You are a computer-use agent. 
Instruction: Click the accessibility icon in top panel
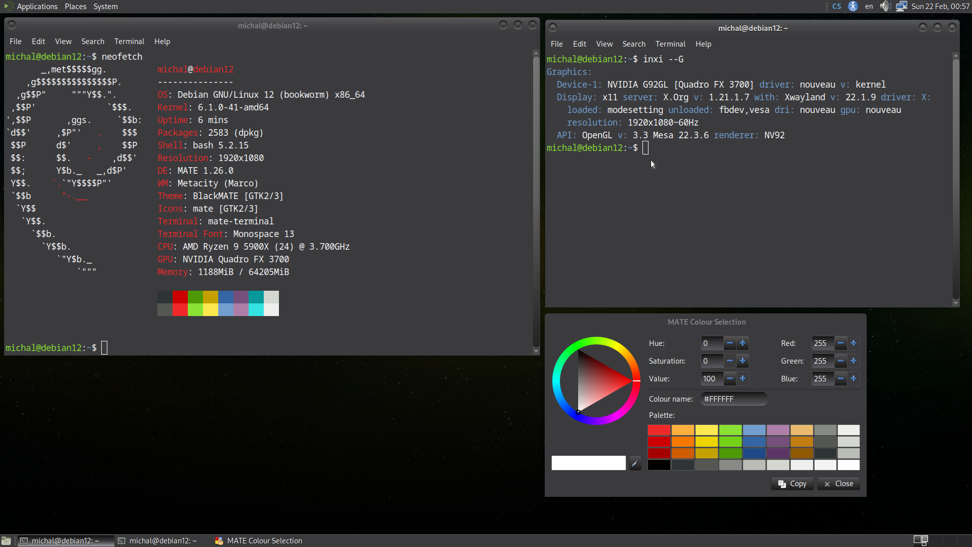(x=853, y=7)
